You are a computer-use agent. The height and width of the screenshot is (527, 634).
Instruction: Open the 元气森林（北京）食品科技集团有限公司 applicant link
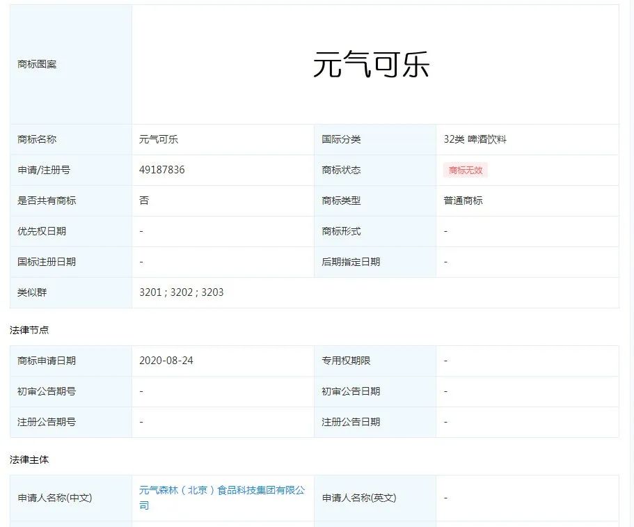point(222,498)
